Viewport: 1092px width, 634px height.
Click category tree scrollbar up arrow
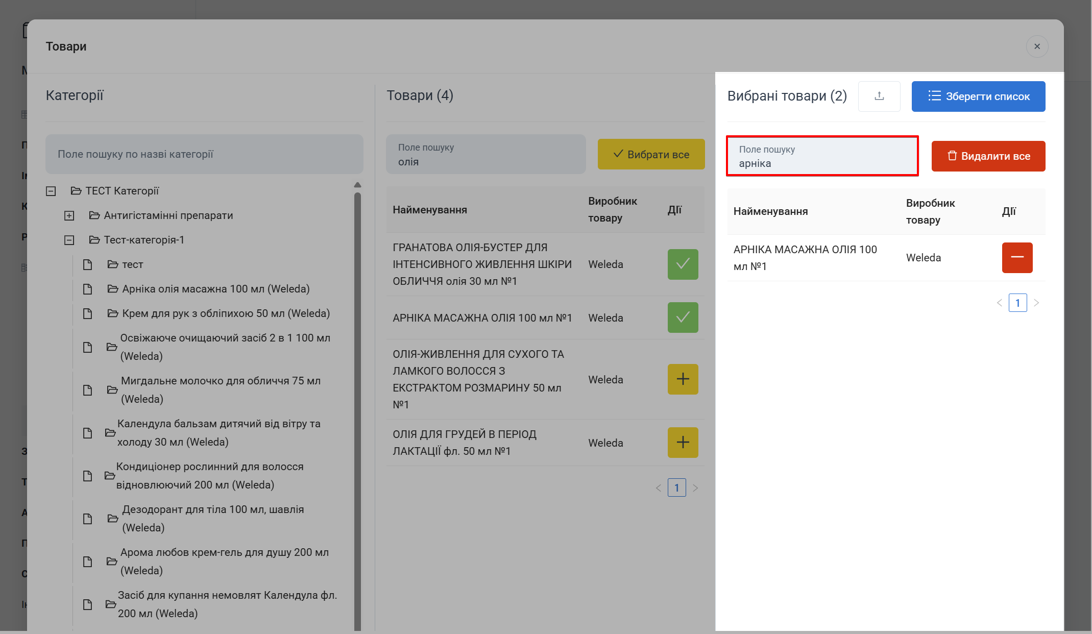[x=357, y=185]
